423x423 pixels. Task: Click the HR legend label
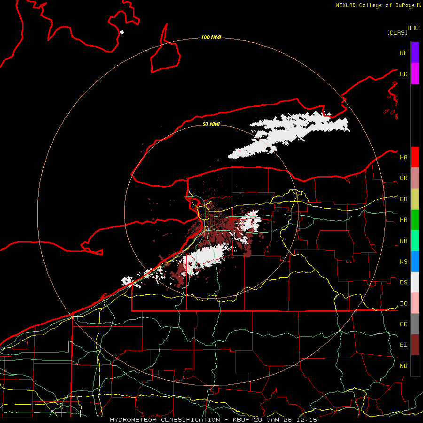404,220
